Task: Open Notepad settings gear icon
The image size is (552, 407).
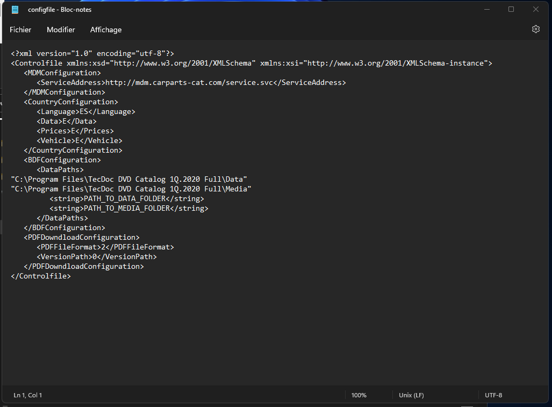Action: (x=535, y=29)
